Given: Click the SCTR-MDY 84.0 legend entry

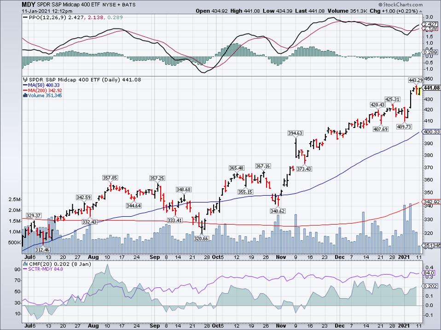Looking at the screenshot, I should (43, 269).
